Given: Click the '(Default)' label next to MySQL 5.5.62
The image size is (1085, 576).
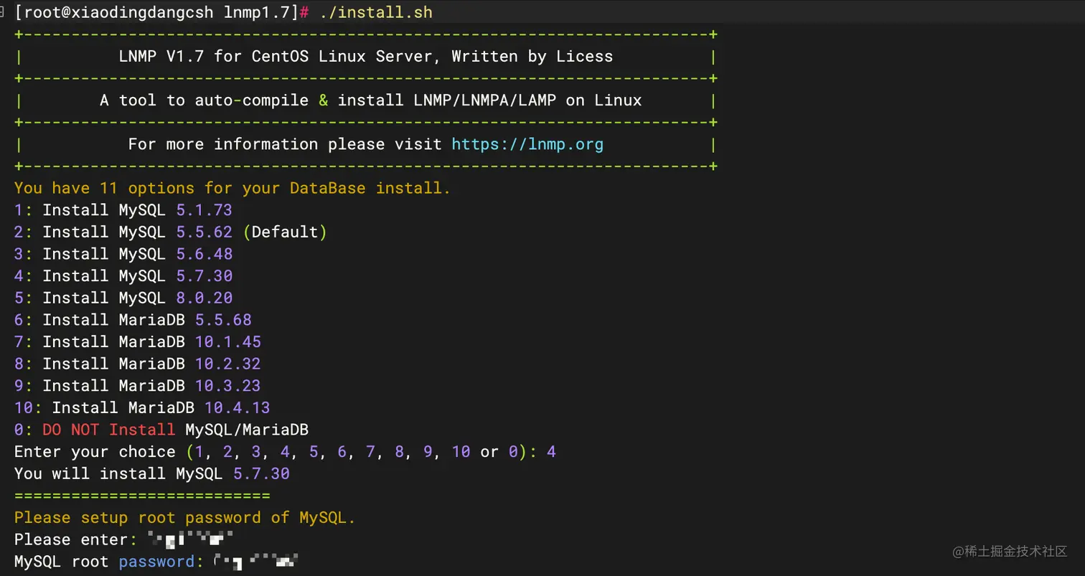Looking at the screenshot, I should pos(285,232).
